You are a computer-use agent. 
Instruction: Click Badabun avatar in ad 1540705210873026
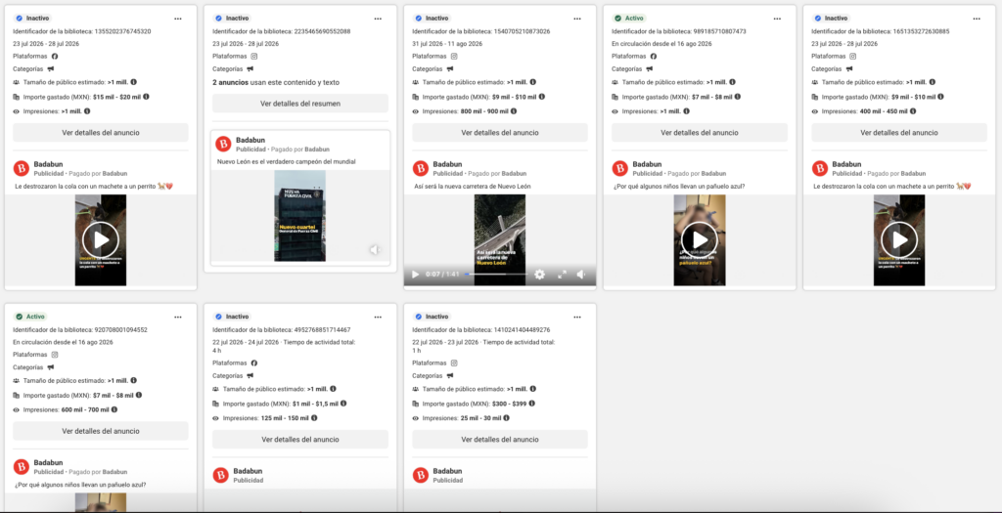(x=420, y=168)
